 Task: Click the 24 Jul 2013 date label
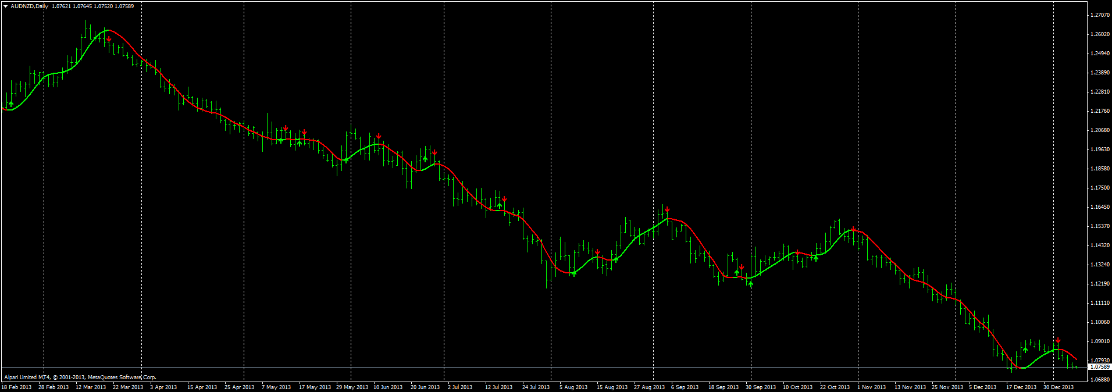click(x=536, y=387)
